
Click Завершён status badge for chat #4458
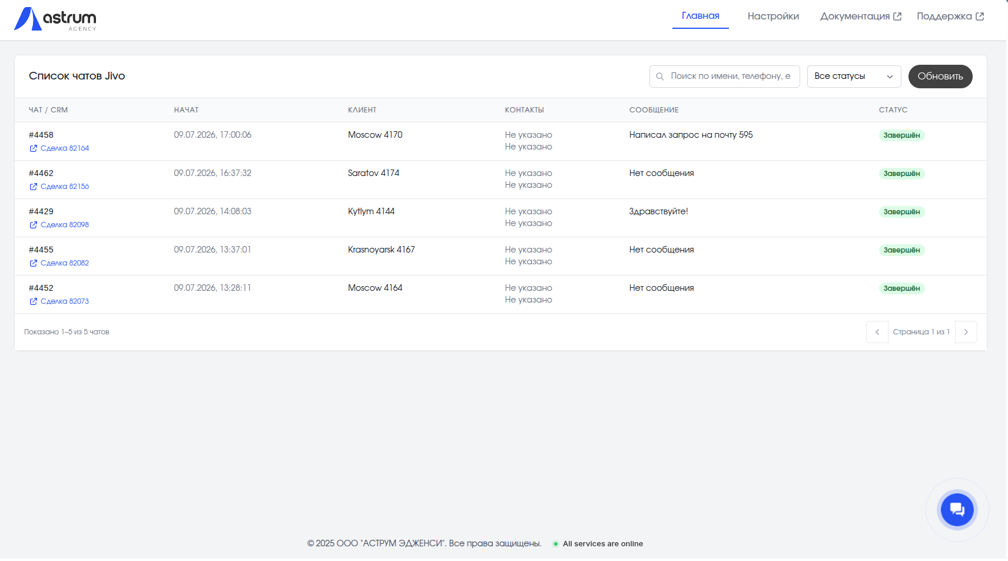click(901, 135)
